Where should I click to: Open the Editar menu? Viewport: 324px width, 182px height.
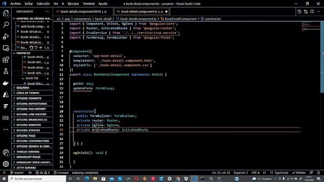click(29, 4)
